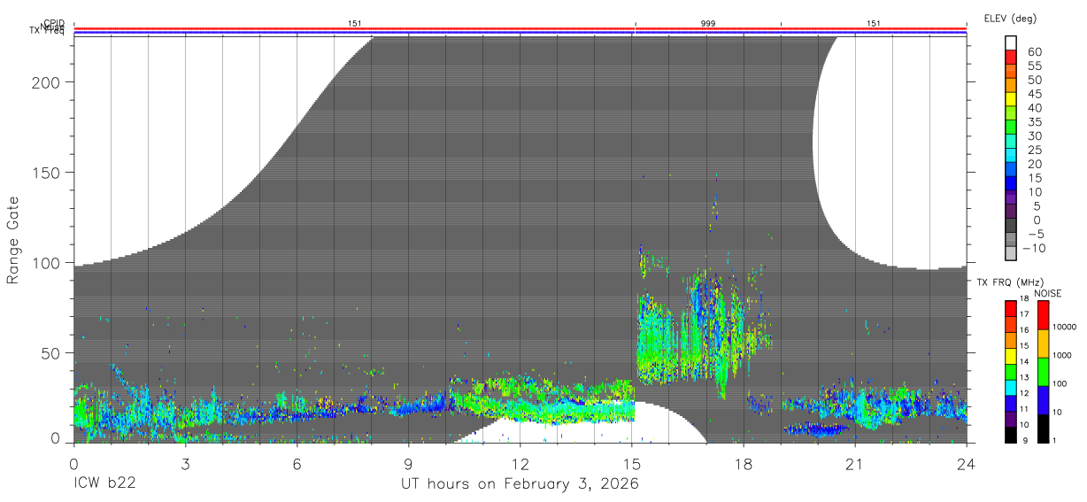Click the 'Range Gate' y-axis label
The height and width of the screenshot is (502, 1087).
point(13,240)
